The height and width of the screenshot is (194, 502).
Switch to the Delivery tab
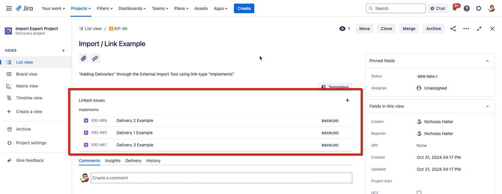[x=133, y=161]
